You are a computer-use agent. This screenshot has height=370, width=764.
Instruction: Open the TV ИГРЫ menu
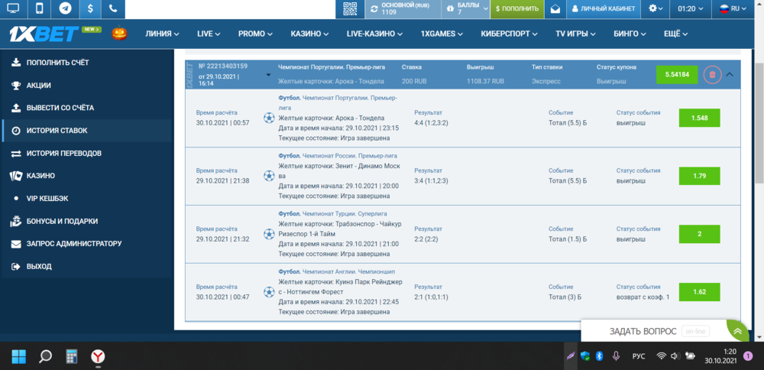[x=575, y=34]
